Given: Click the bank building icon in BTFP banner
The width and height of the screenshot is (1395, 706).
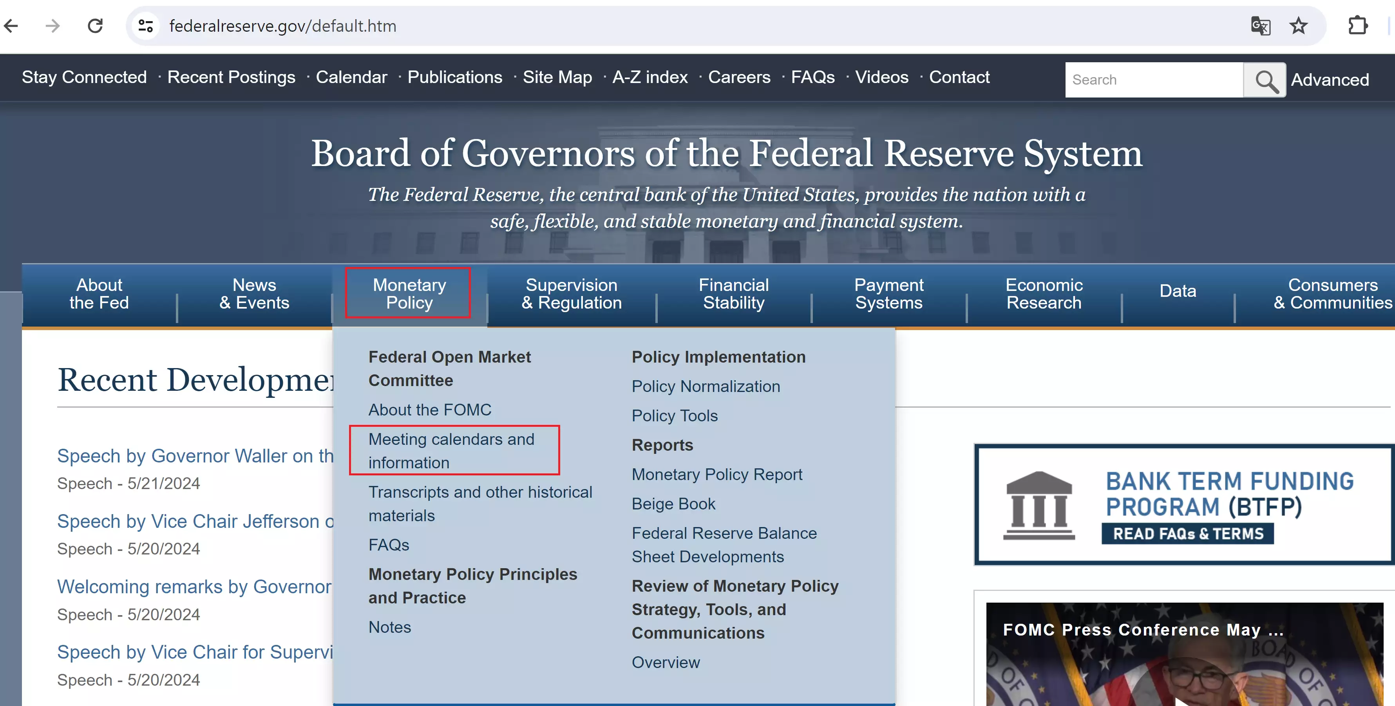Looking at the screenshot, I should pyautogui.click(x=1039, y=505).
